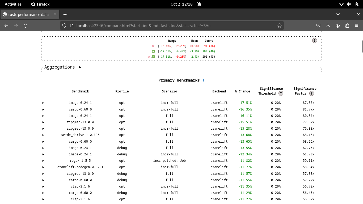Click the green check improvements row icon
The image size is (363, 204).
pyautogui.click(x=153, y=51)
